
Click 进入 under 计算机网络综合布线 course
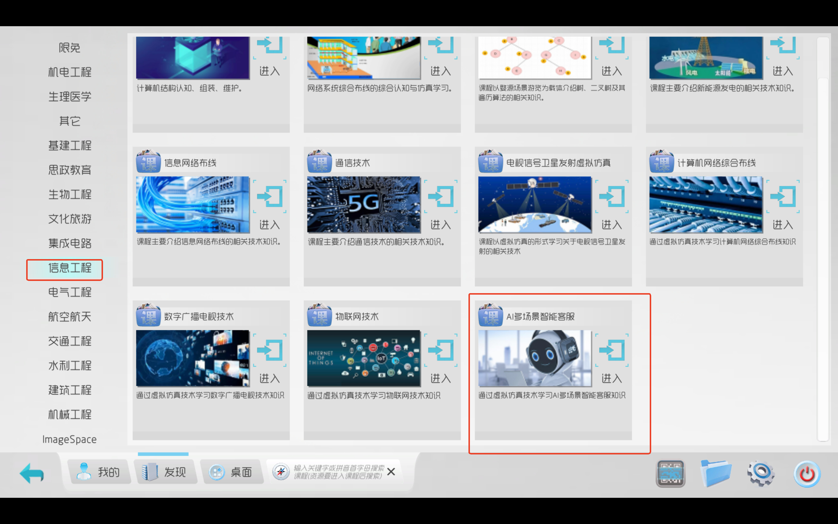783,224
